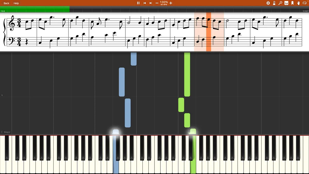The width and height of the screenshot is (309, 174).
Task: Go Back to previous screen
Action: (x=6, y=3)
